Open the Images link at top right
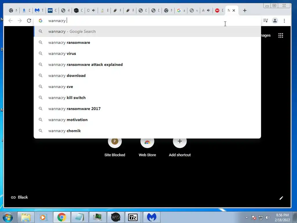The height and width of the screenshot is (223, 297). 266,35
